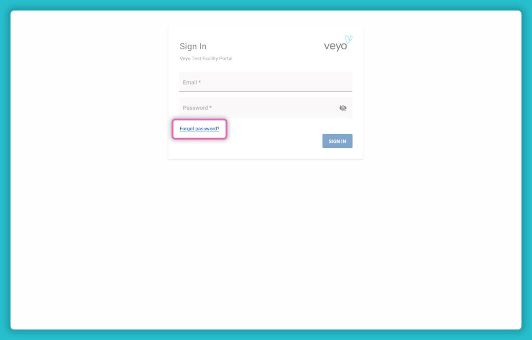Focus the Email input field

coord(265,82)
